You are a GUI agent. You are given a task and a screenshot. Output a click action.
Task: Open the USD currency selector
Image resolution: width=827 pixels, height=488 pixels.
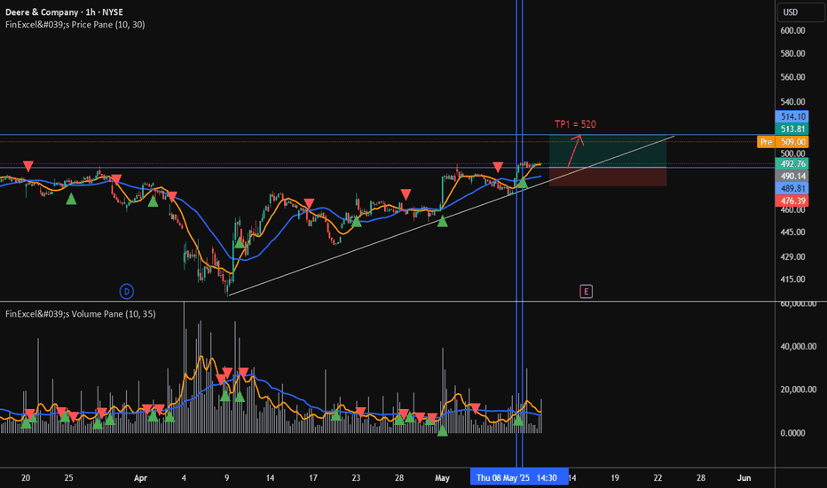800,12
